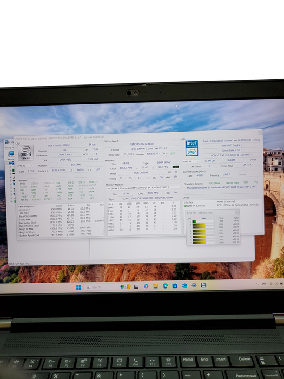The image size is (284, 379).
Task: Click the widgets news icon beside Search
Action: [x=125, y=286]
